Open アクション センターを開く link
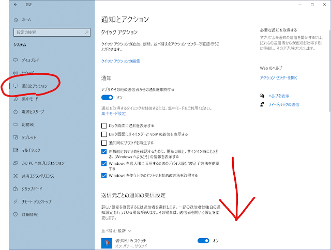 [279, 78]
